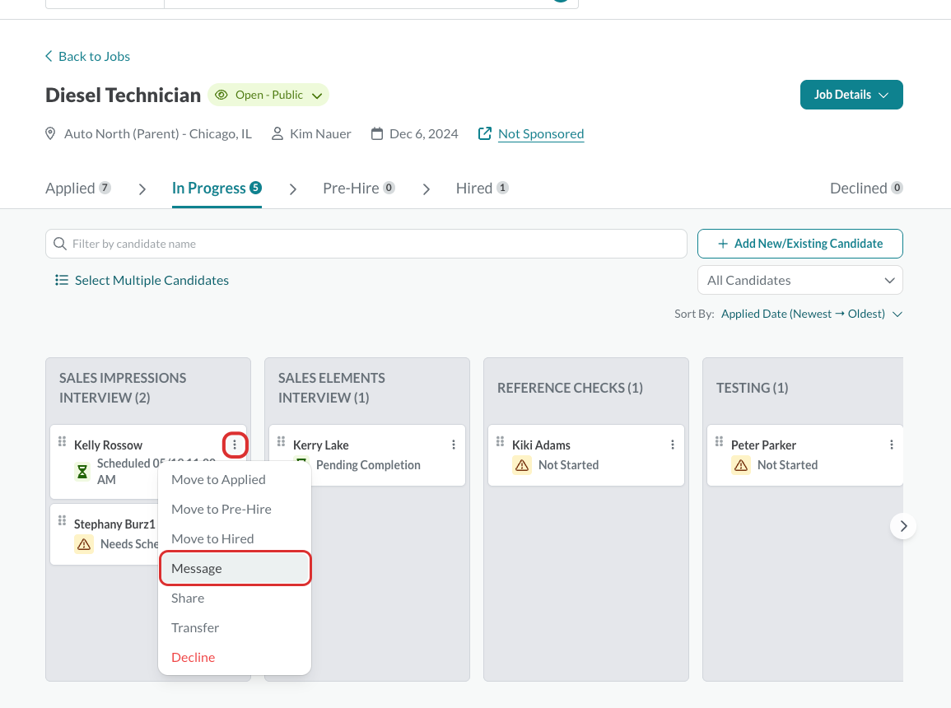This screenshot has width=951, height=708.
Task: Choose Move to Applied from the menu
Action: [x=235, y=479]
